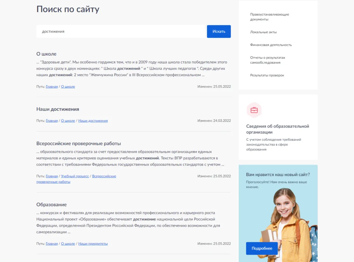354x262 pixels.
Task: Open Правоустанавливающие документы in the side menu
Action: pyautogui.click(x=269, y=17)
